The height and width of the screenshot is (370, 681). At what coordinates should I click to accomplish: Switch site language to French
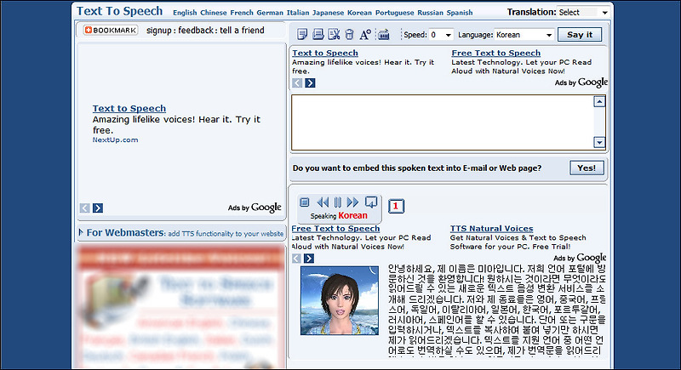pos(242,13)
